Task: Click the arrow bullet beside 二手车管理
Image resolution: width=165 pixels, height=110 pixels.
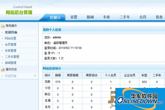Action: click(2, 57)
